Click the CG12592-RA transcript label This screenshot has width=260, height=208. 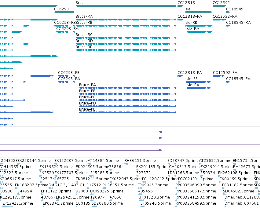click(225, 16)
